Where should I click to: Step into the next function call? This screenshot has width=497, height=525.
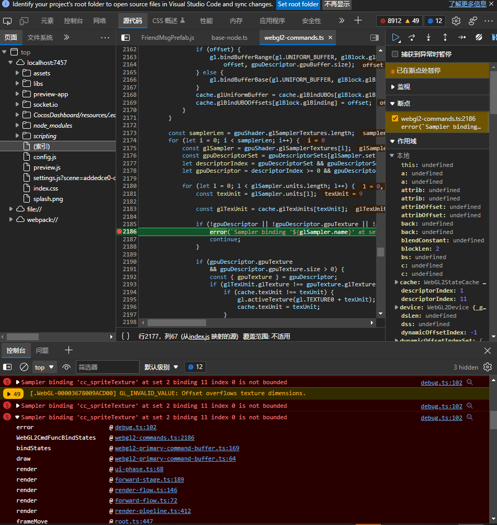[428, 37]
